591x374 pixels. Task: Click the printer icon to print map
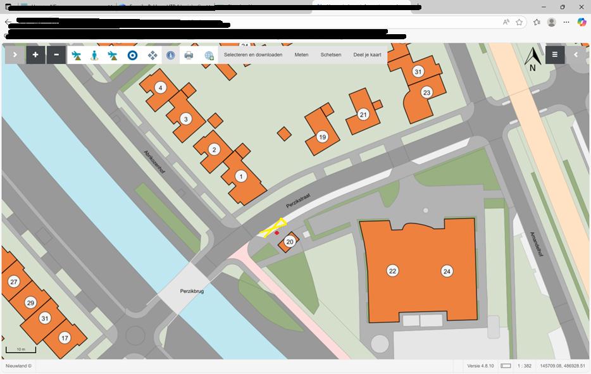(189, 55)
